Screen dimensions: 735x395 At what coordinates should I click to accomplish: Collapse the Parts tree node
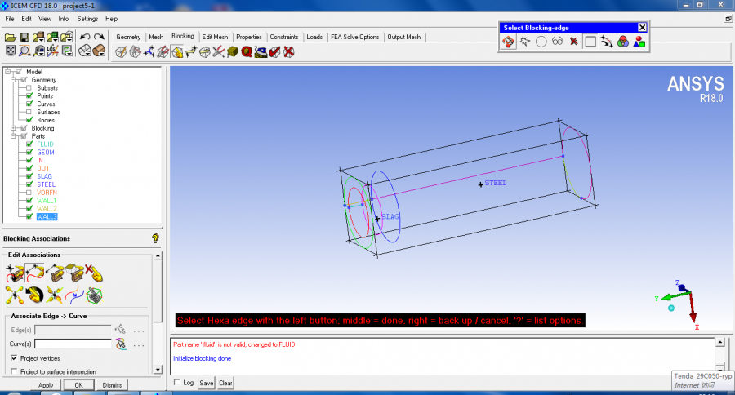click(13, 136)
